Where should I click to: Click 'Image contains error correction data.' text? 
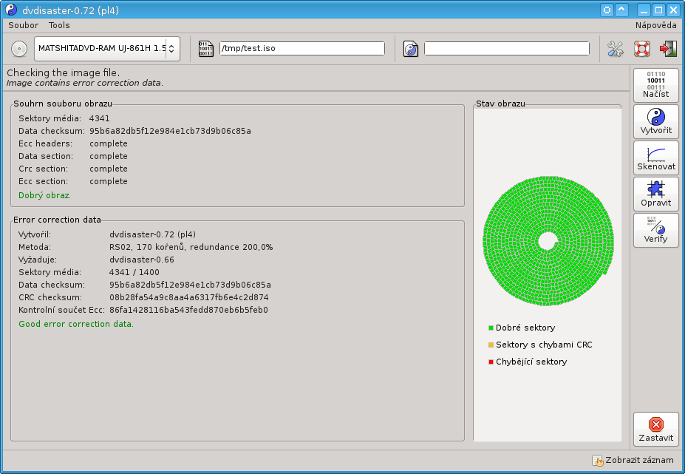(x=85, y=83)
